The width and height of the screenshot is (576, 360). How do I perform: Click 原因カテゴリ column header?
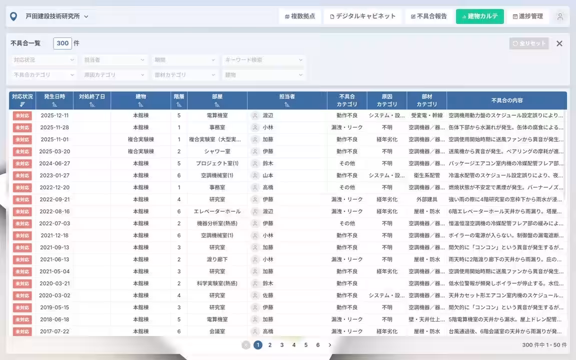click(x=387, y=100)
